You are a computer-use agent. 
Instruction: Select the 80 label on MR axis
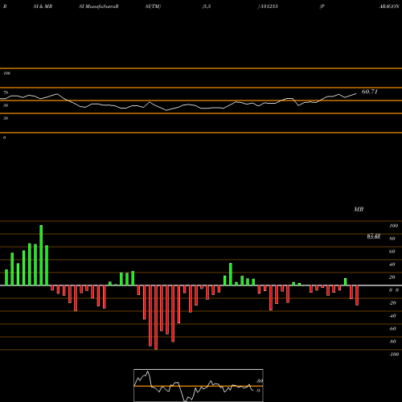392,239
